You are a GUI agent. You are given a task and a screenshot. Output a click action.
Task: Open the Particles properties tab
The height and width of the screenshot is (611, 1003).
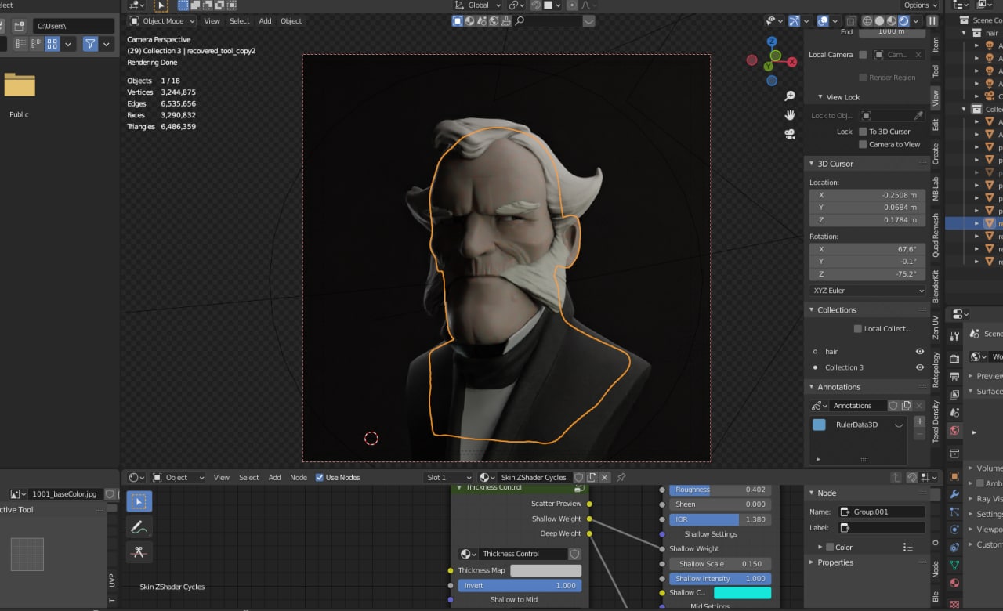pyautogui.click(x=954, y=512)
